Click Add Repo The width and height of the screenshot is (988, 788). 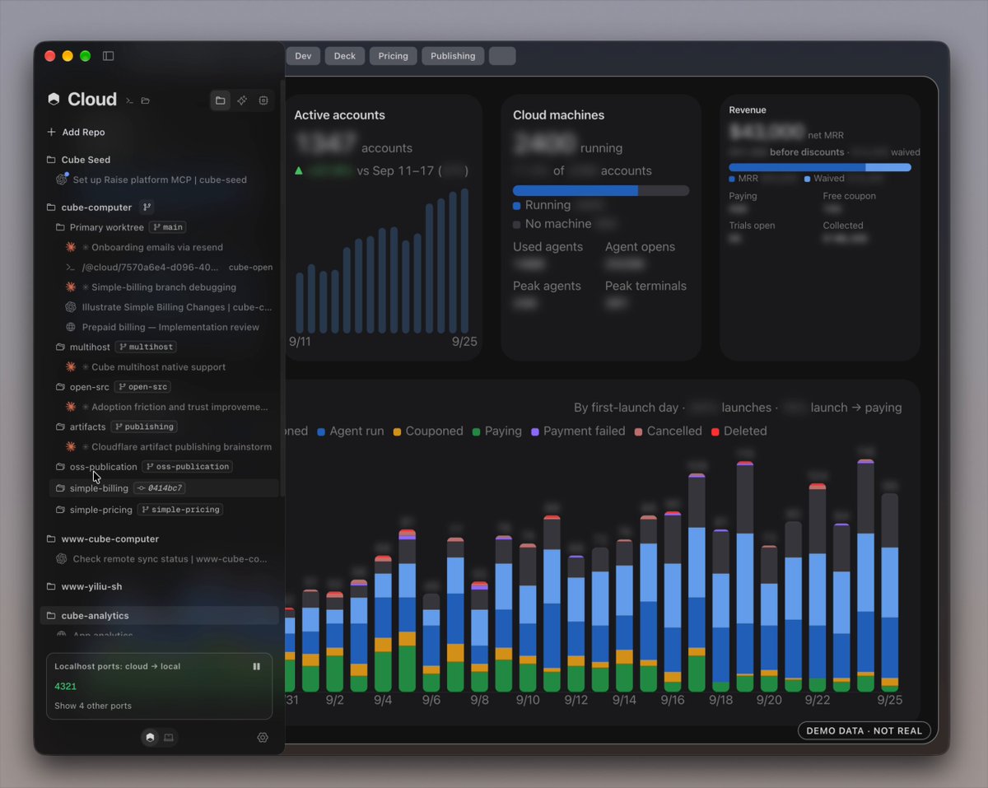(76, 132)
